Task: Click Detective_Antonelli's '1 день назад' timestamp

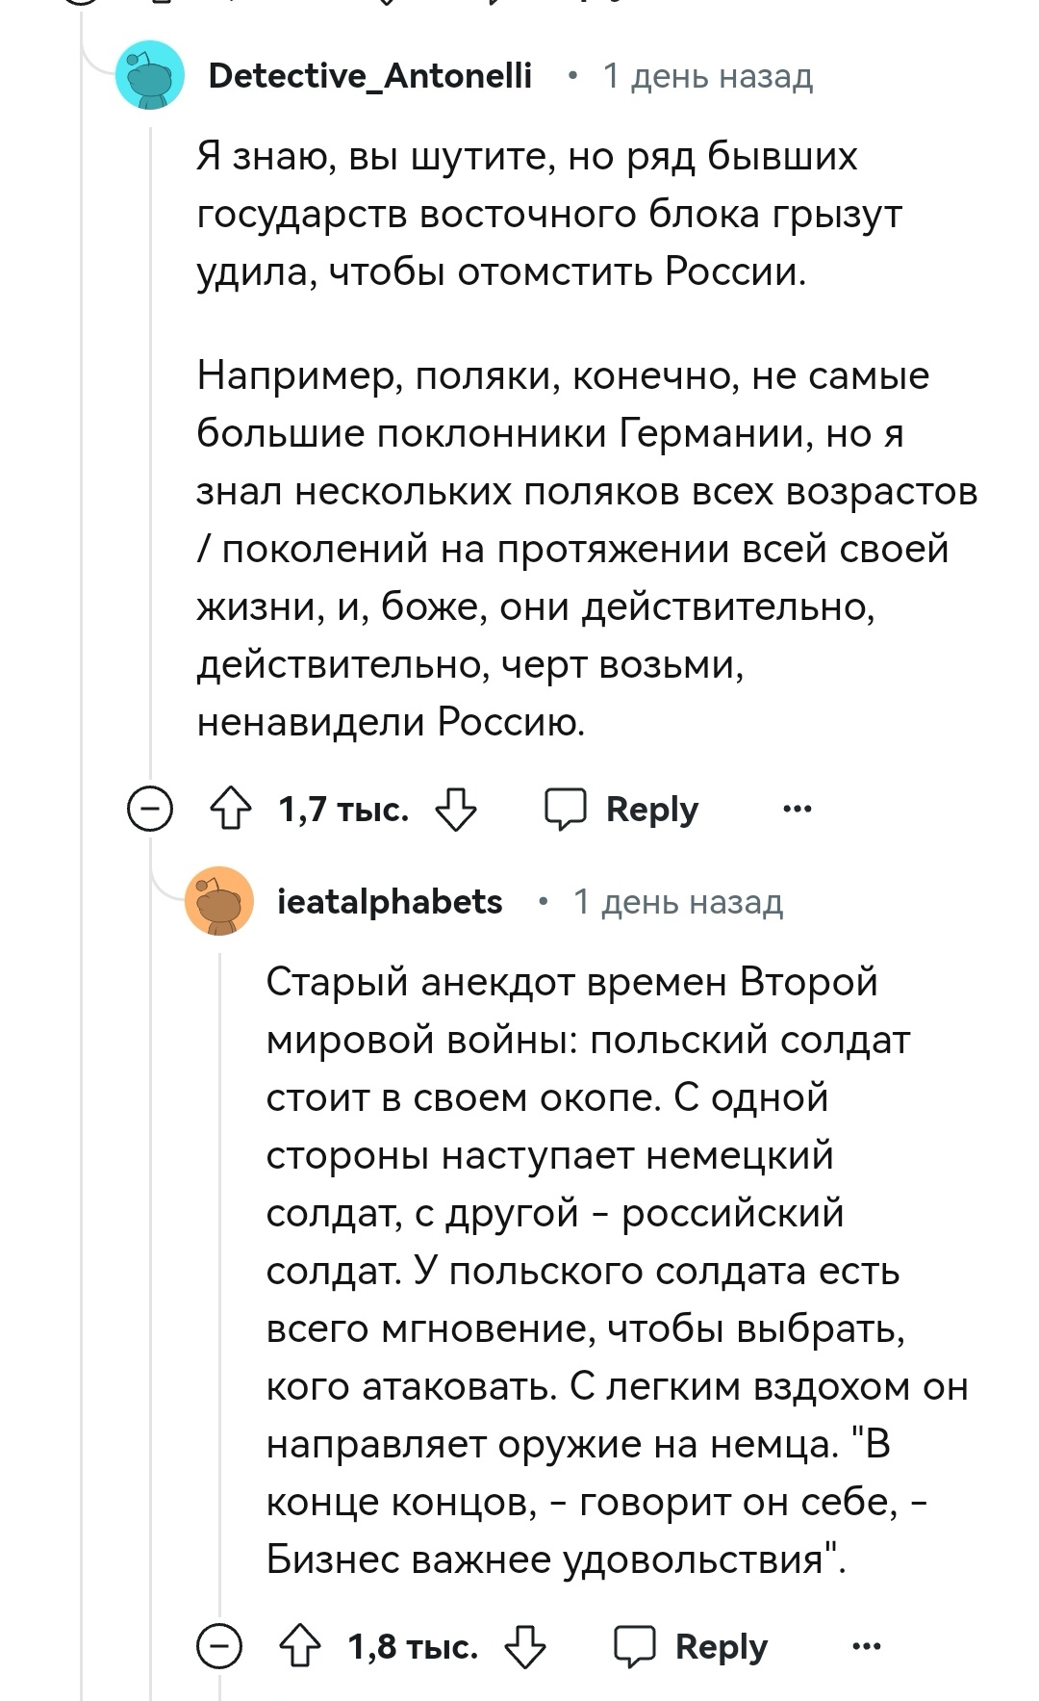Action: (x=707, y=75)
